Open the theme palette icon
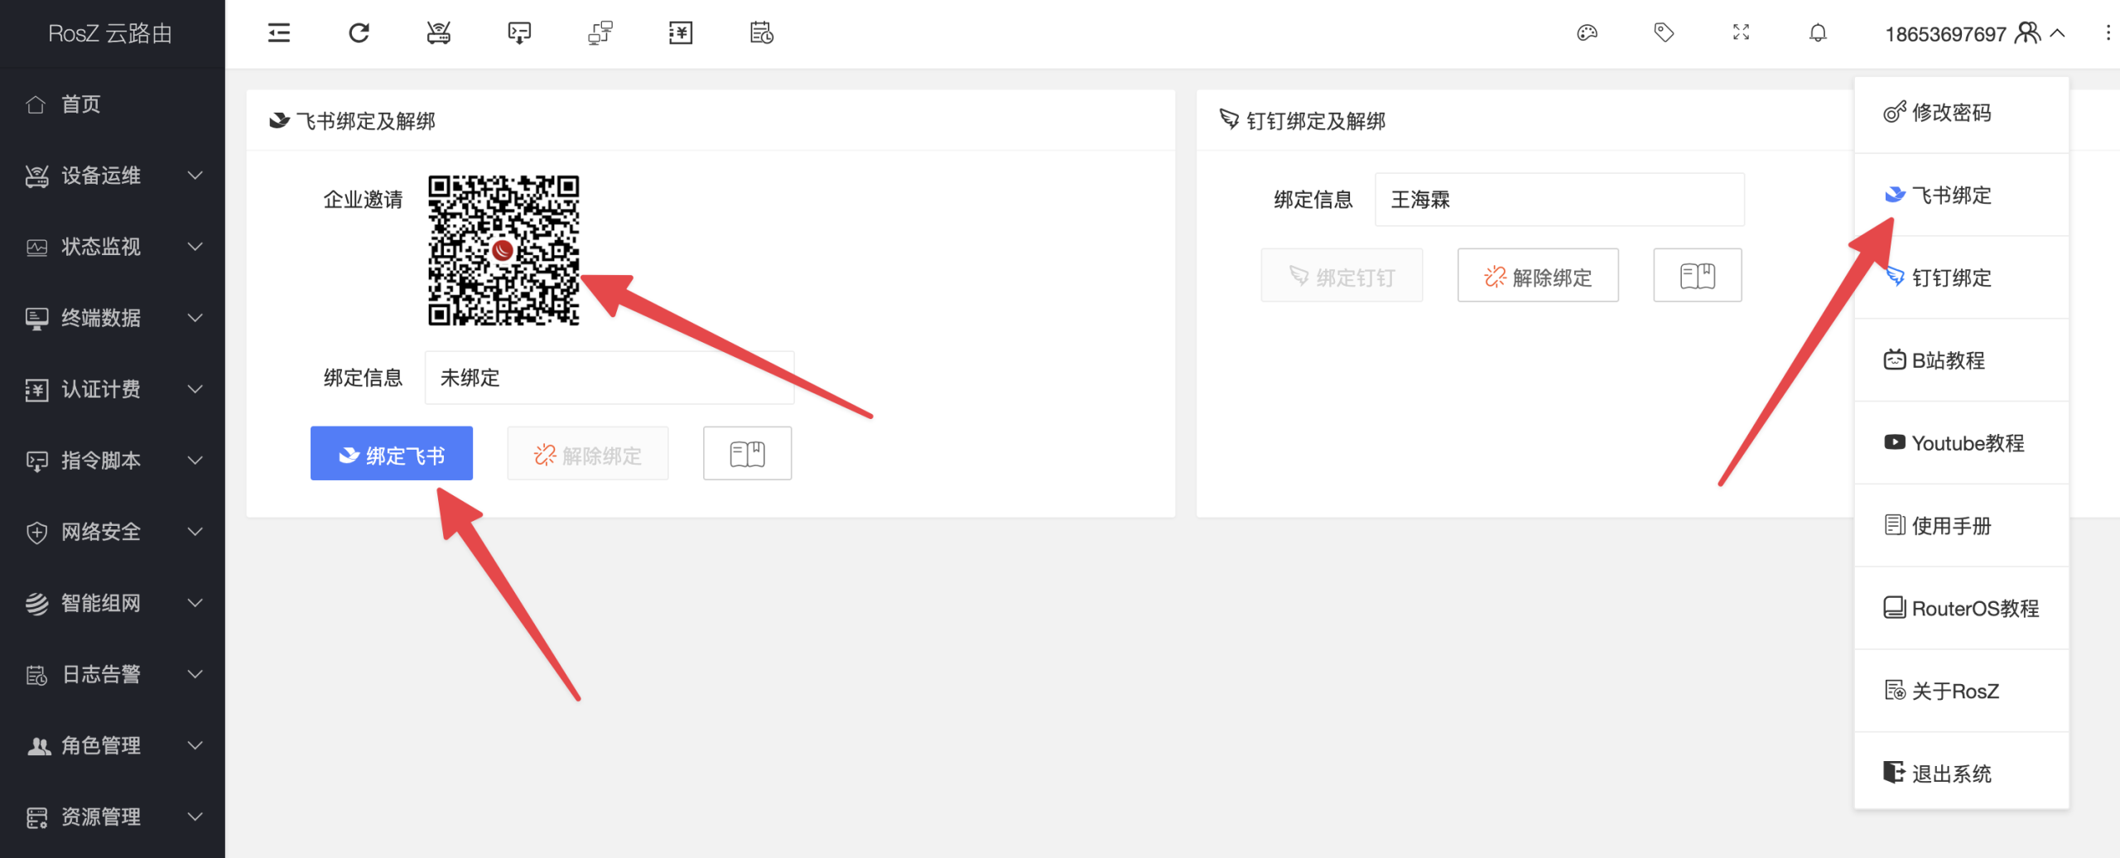This screenshot has height=858, width=2120. (x=1587, y=33)
